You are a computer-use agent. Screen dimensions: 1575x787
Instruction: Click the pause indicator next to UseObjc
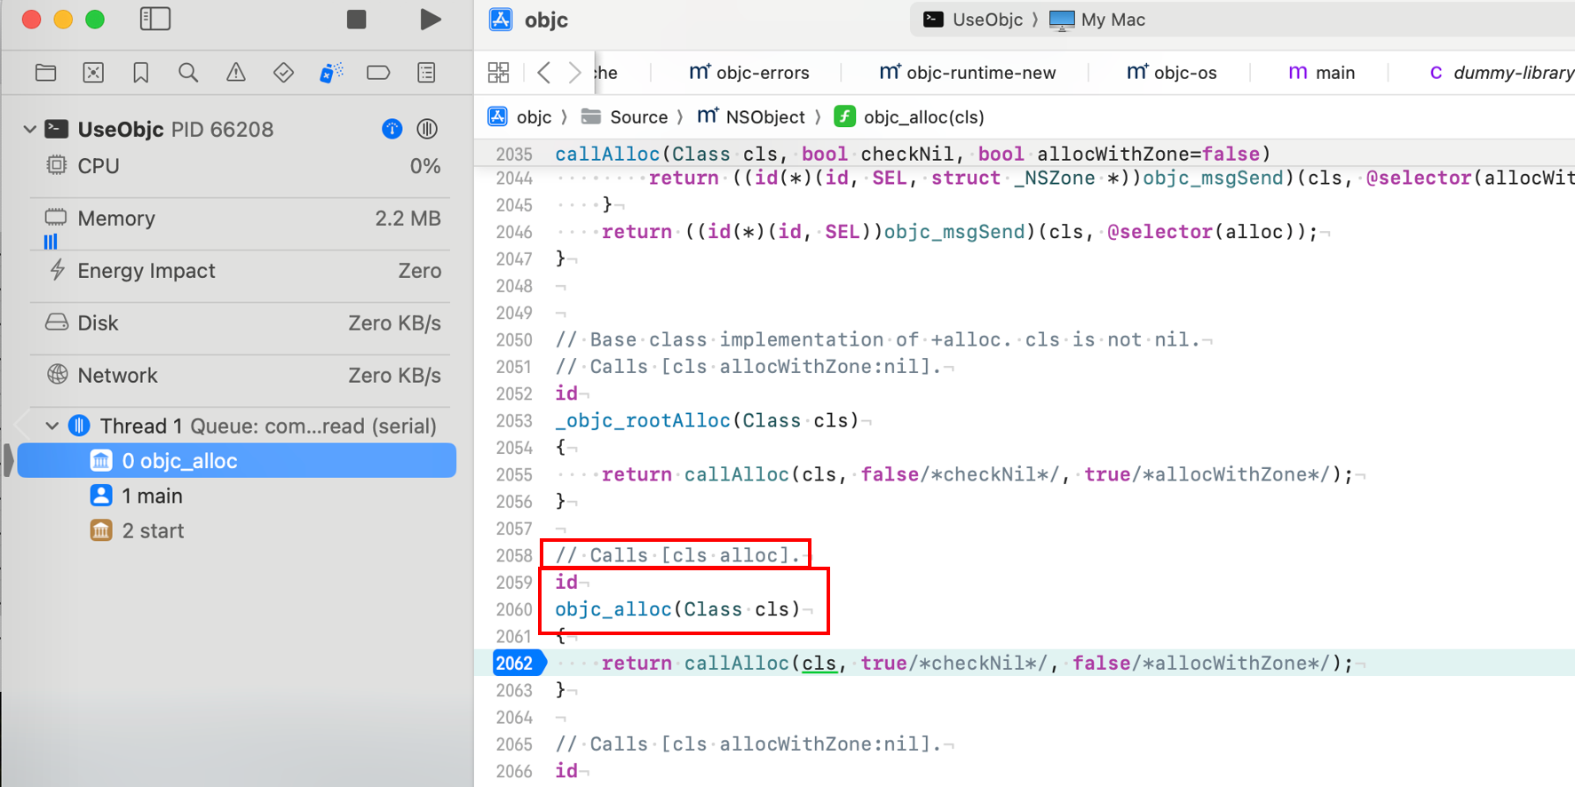pos(427,130)
